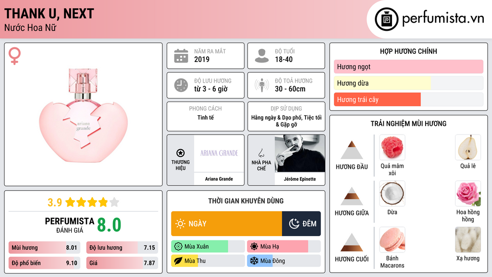Click the Jérôme Epinette perfumer photo
492x277 pixels.
click(x=300, y=153)
